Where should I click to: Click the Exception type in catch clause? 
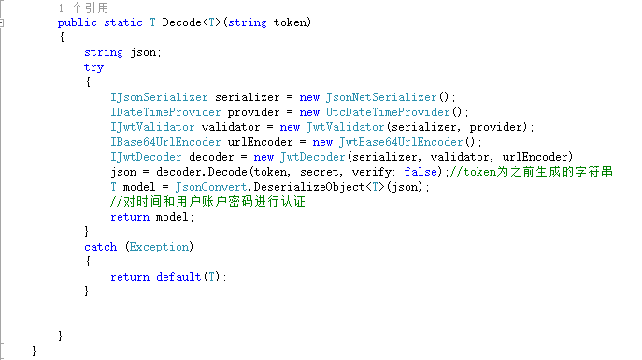pos(159,247)
